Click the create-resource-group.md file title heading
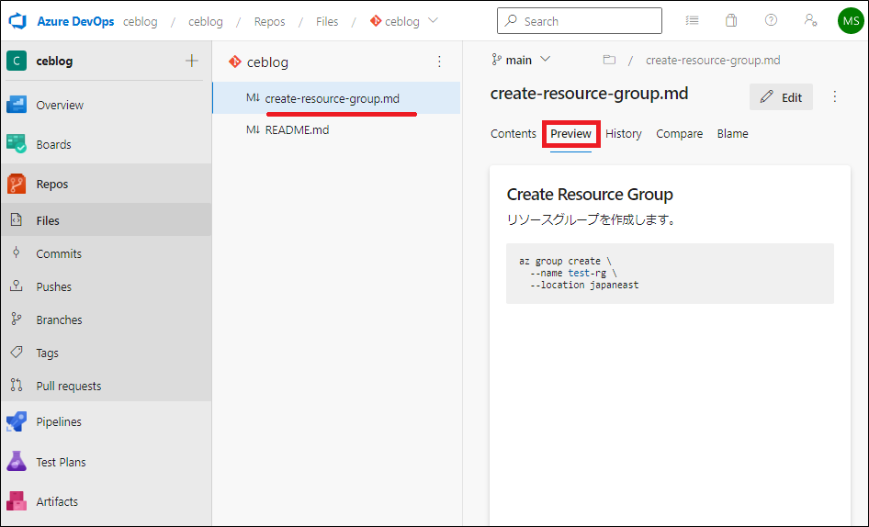Screen dimensions: 869x527 coord(589,94)
